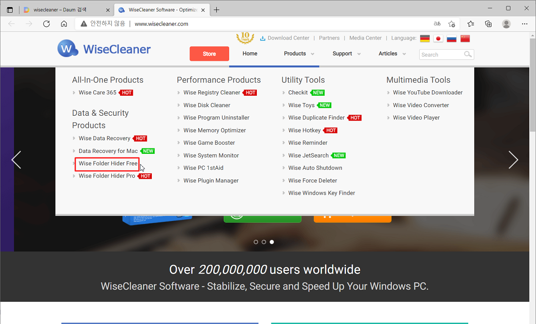Select Wise Folder Hider Free

108,163
